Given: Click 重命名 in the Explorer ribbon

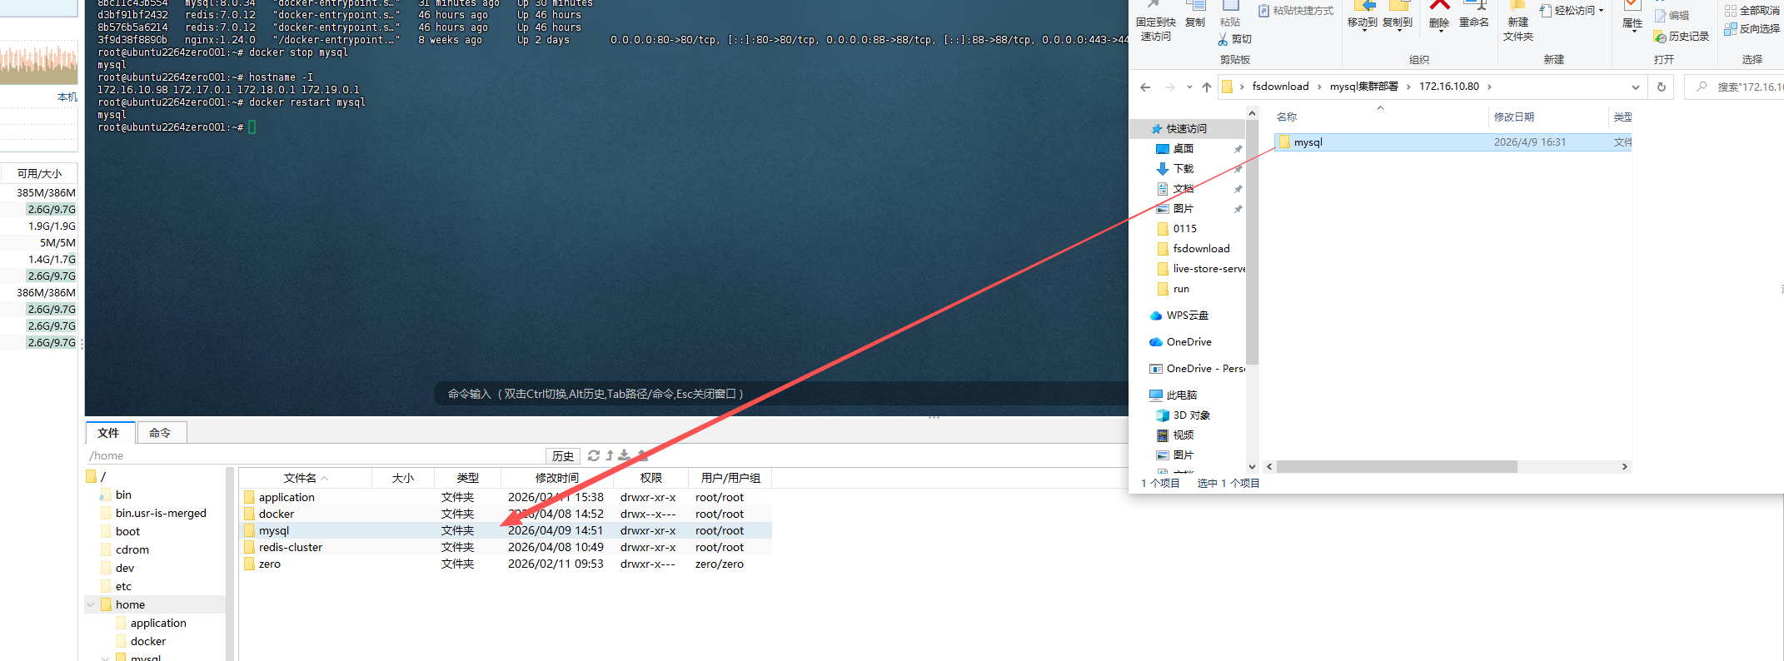Looking at the screenshot, I should point(1474,16).
